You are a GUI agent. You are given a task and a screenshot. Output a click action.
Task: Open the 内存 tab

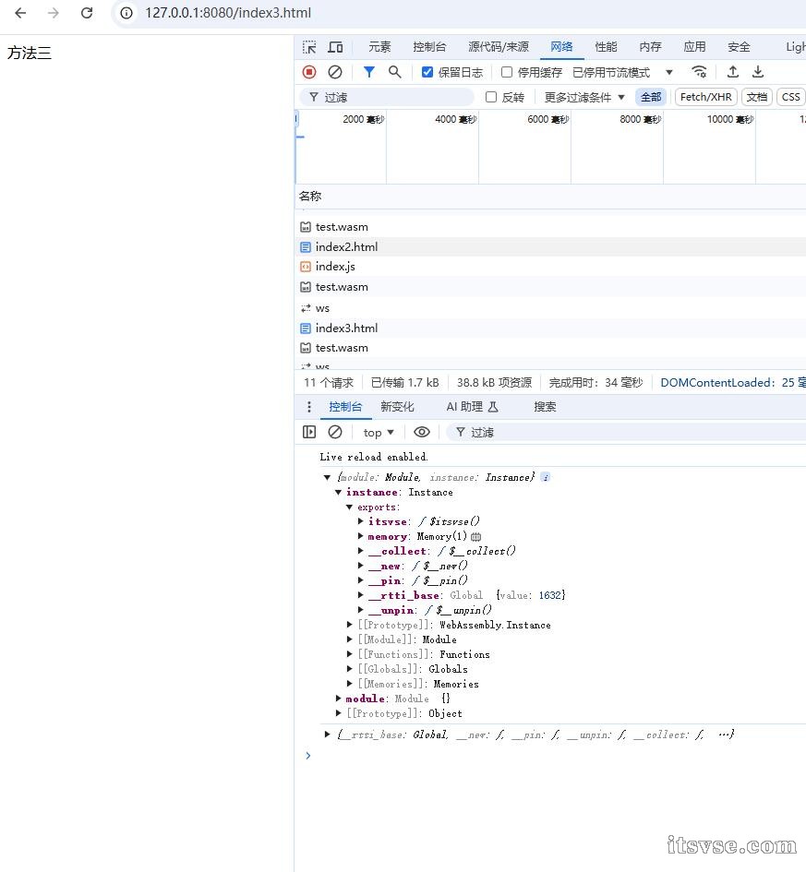click(x=650, y=47)
